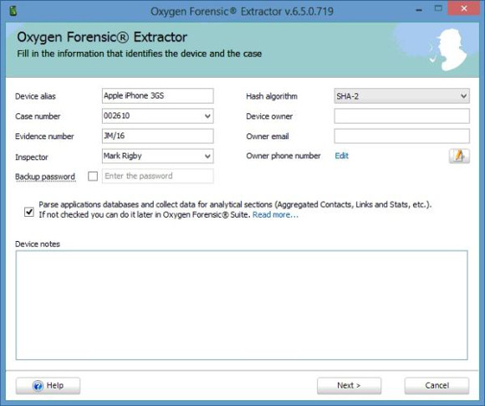Screen dimensions: 485x406
Task: Minimize the Extractor window
Action: 419,10
